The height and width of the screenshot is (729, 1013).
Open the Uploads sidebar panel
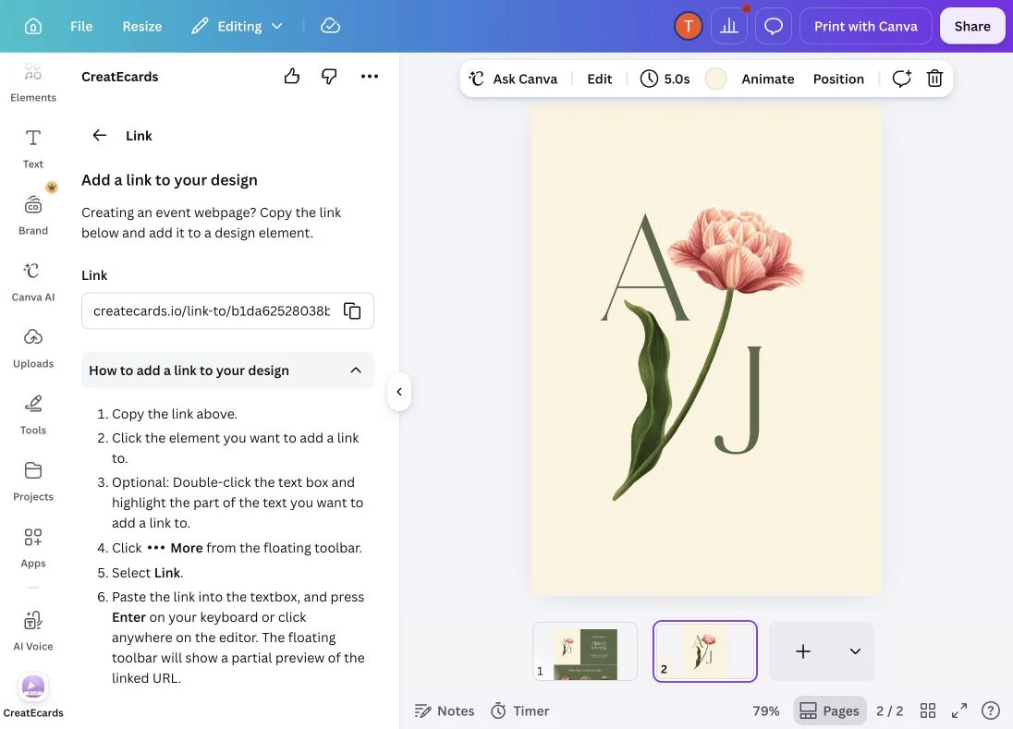33,348
